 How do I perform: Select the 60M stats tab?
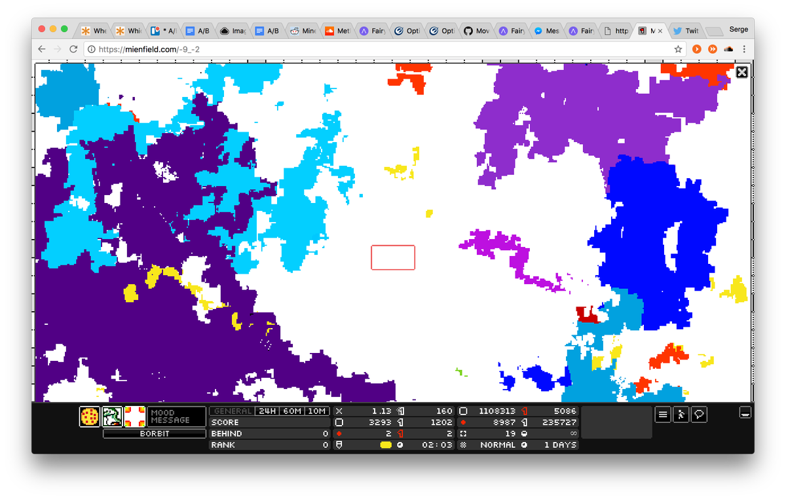[x=291, y=411]
